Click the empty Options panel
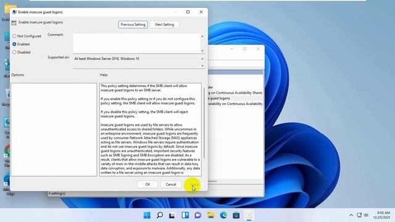Viewport: 395px width, 222px height. click(x=54, y=129)
